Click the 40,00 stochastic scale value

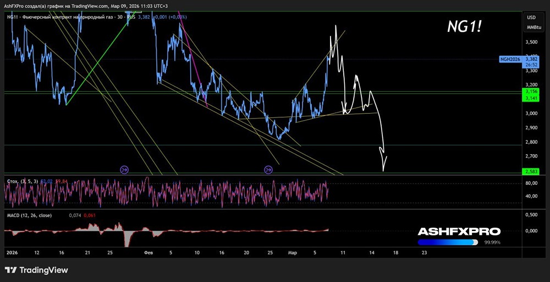point(530,196)
